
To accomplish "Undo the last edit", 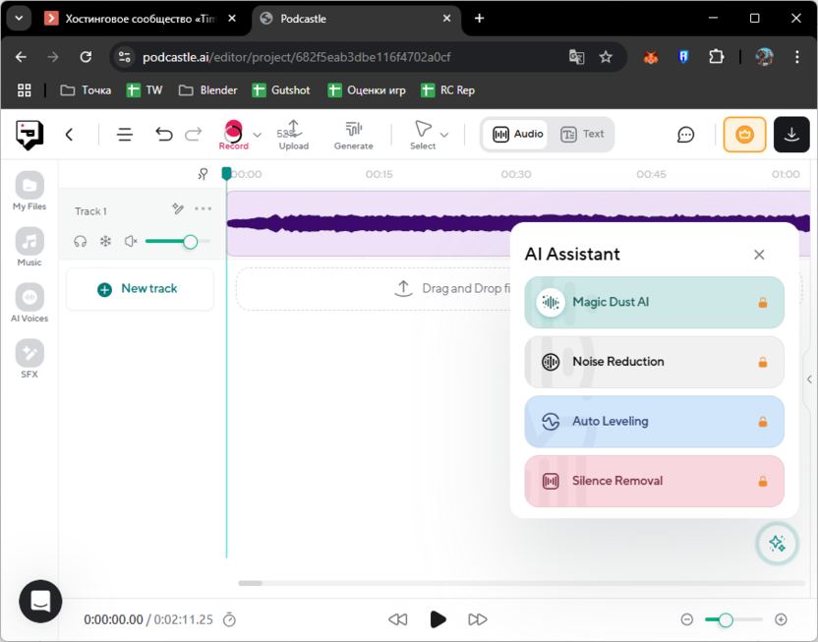I will coord(164,135).
